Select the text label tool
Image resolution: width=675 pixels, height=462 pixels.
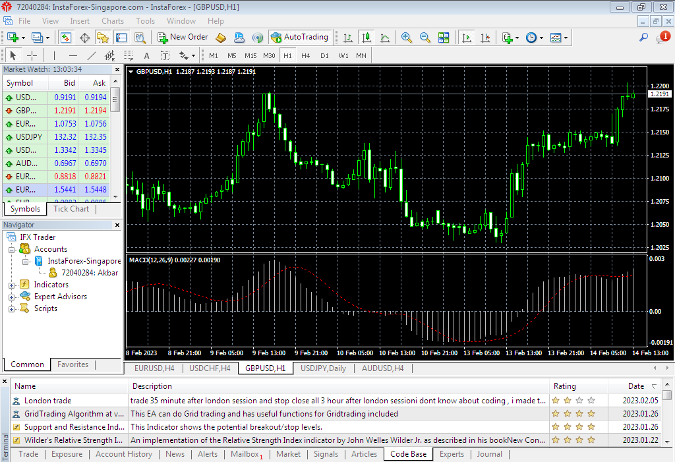pyautogui.click(x=165, y=55)
